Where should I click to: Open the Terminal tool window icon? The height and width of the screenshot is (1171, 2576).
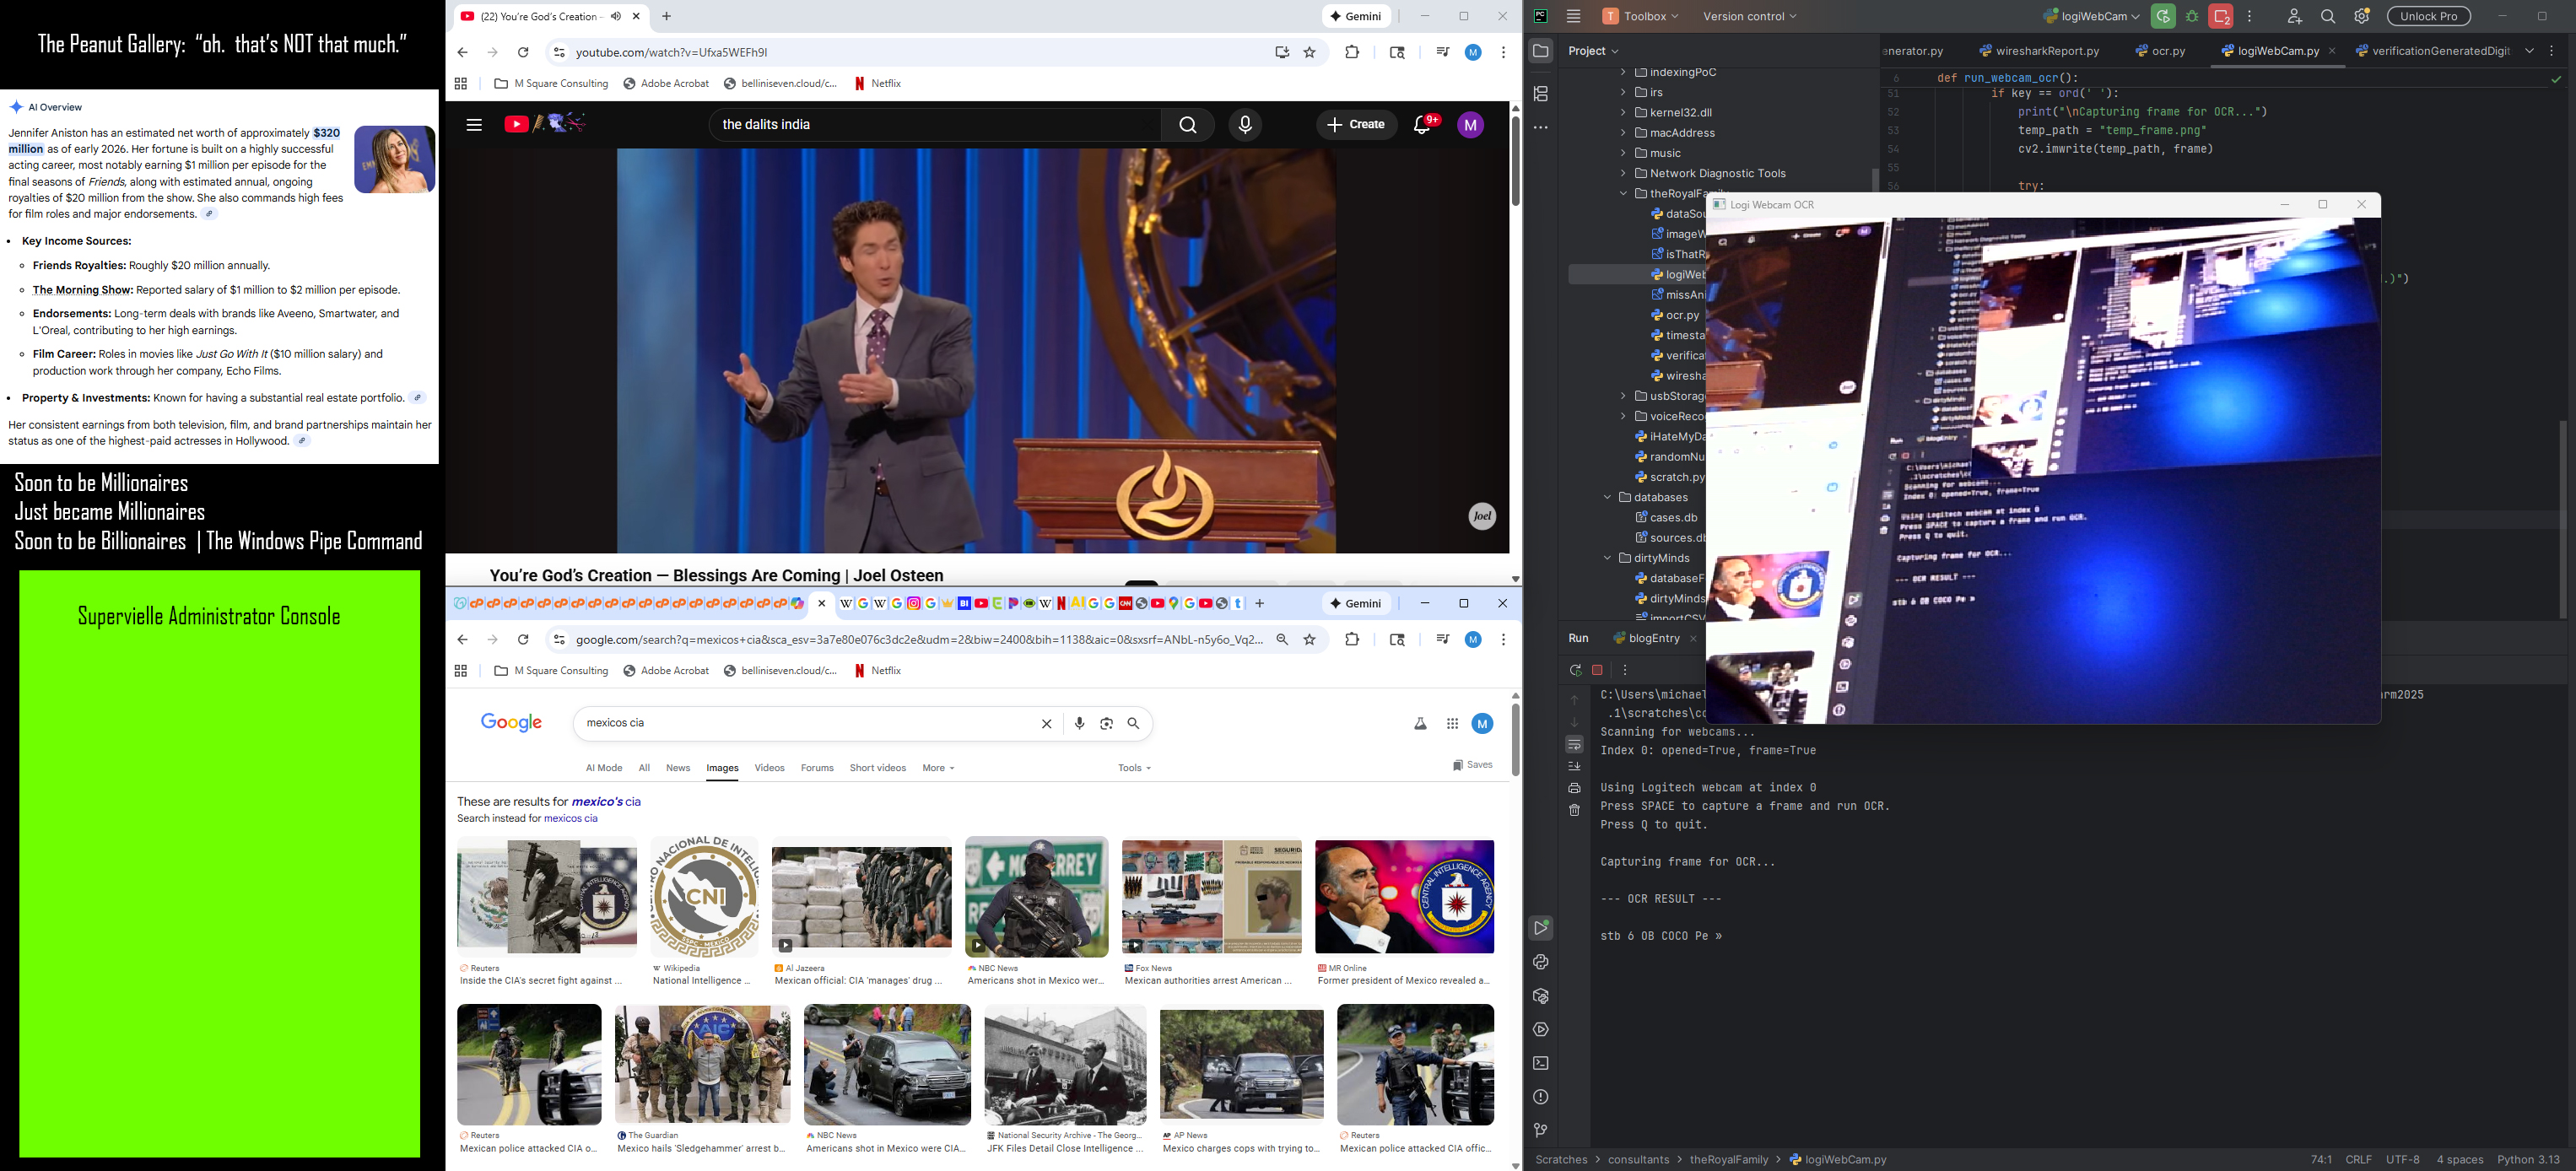click(x=1541, y=1063)
